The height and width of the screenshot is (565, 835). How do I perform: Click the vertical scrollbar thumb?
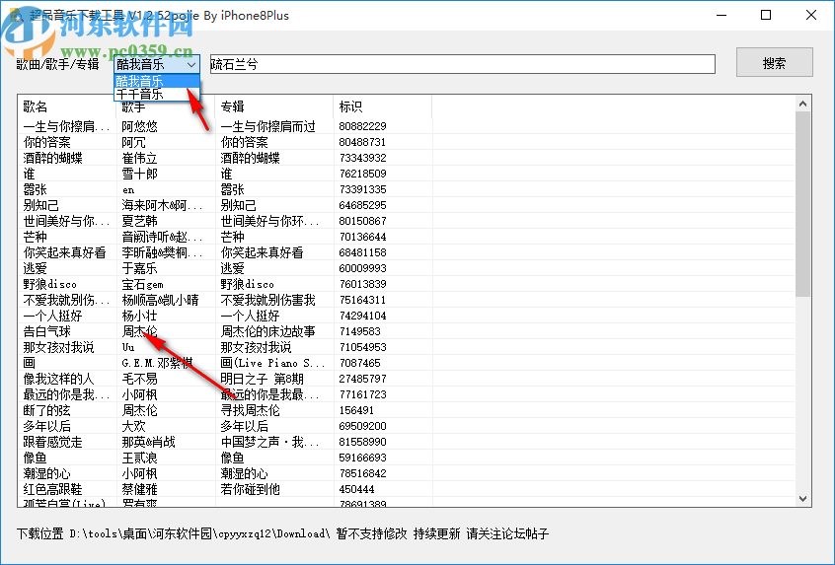coord(803,204)
